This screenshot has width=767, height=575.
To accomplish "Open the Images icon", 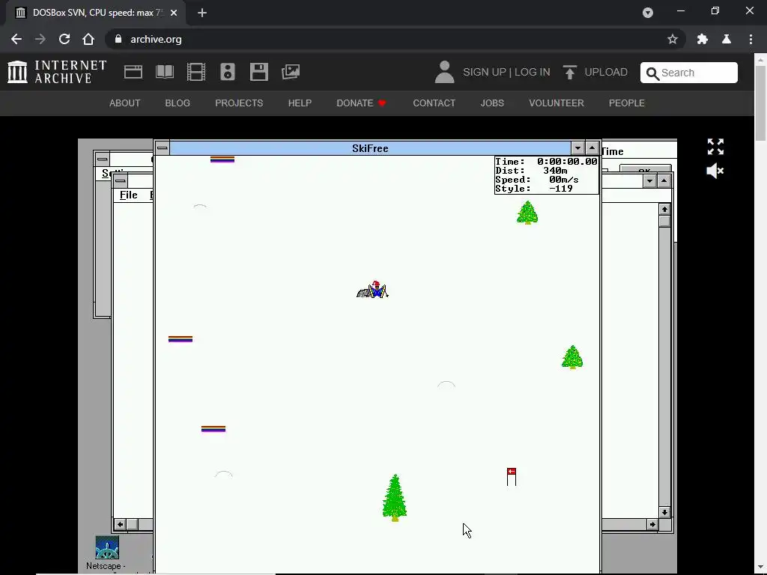I will click(291, 72).
